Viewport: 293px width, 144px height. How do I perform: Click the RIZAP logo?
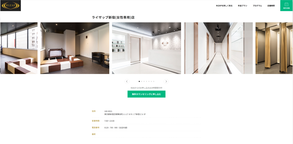point(11,6)
